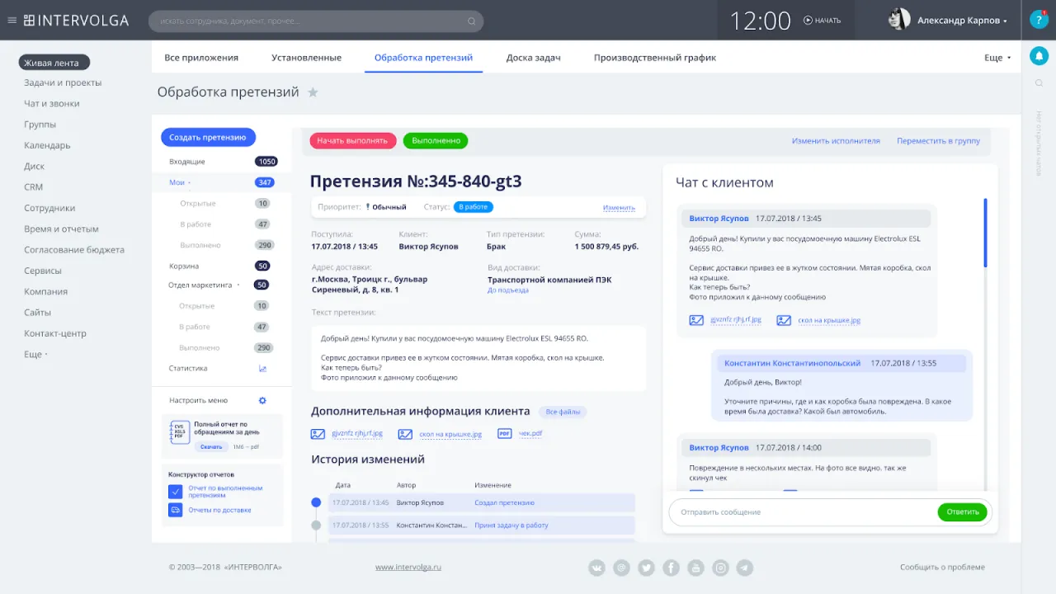The width and height of the screenshot is (1056, 594).
Task: Select the Обработка претензий tab
Action: point(423,58)
